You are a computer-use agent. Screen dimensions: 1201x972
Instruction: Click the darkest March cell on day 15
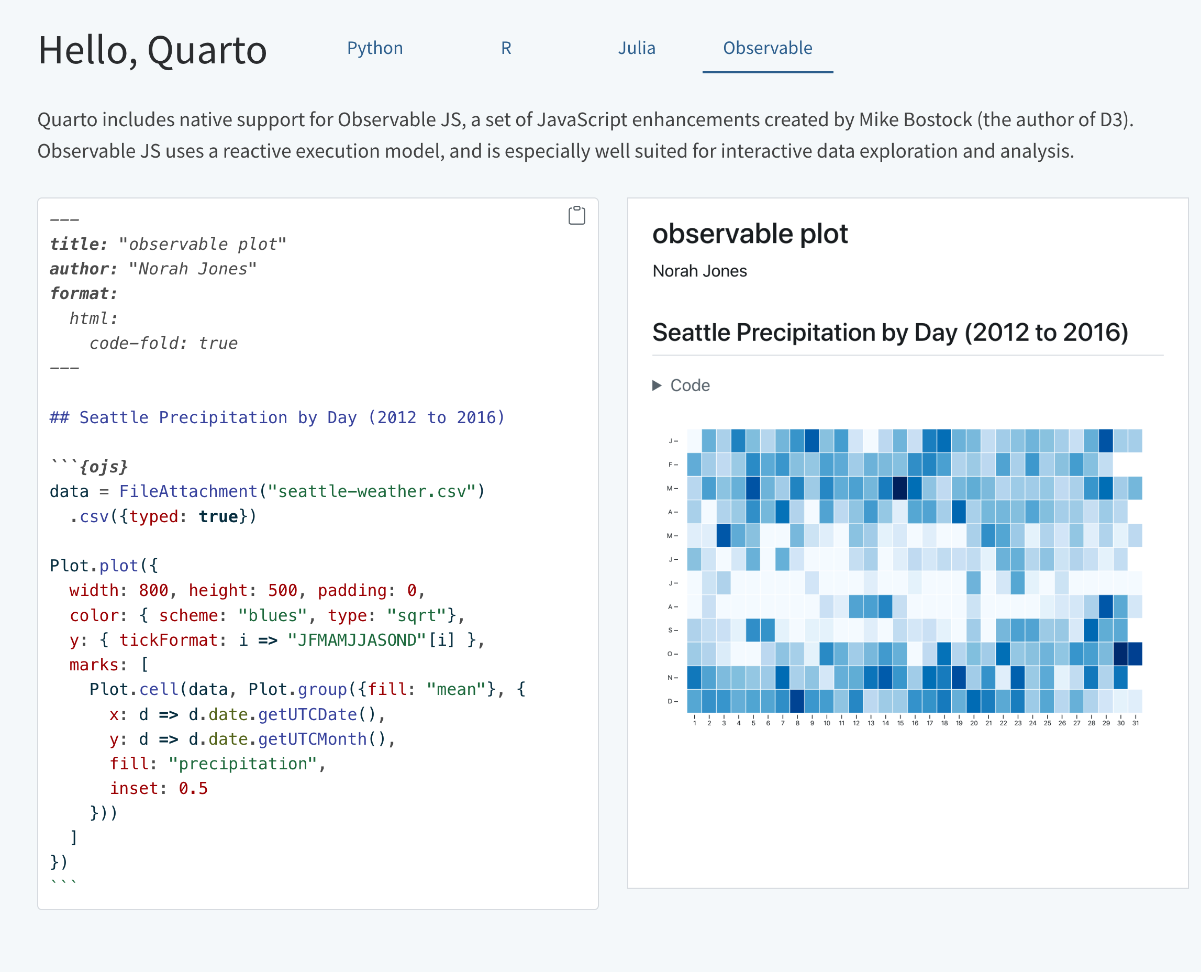tap(900, 488)
